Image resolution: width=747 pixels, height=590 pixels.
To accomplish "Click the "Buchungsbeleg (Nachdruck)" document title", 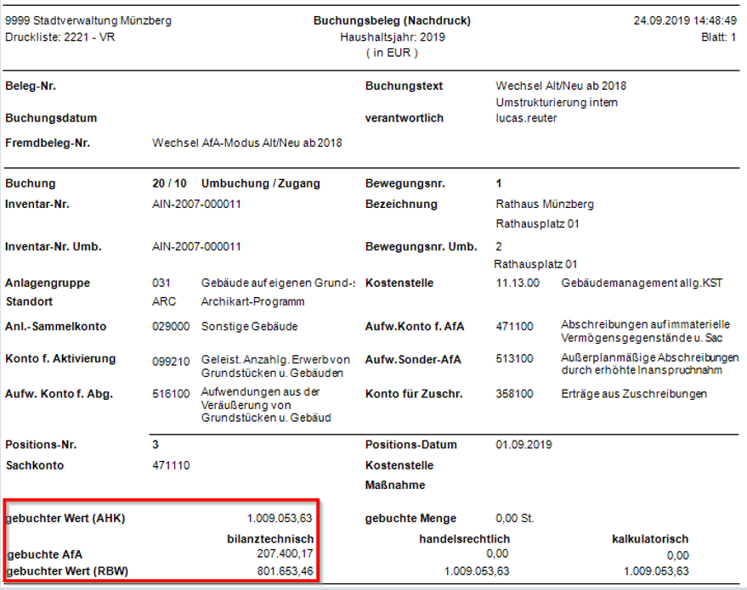I will coord(392,20).
